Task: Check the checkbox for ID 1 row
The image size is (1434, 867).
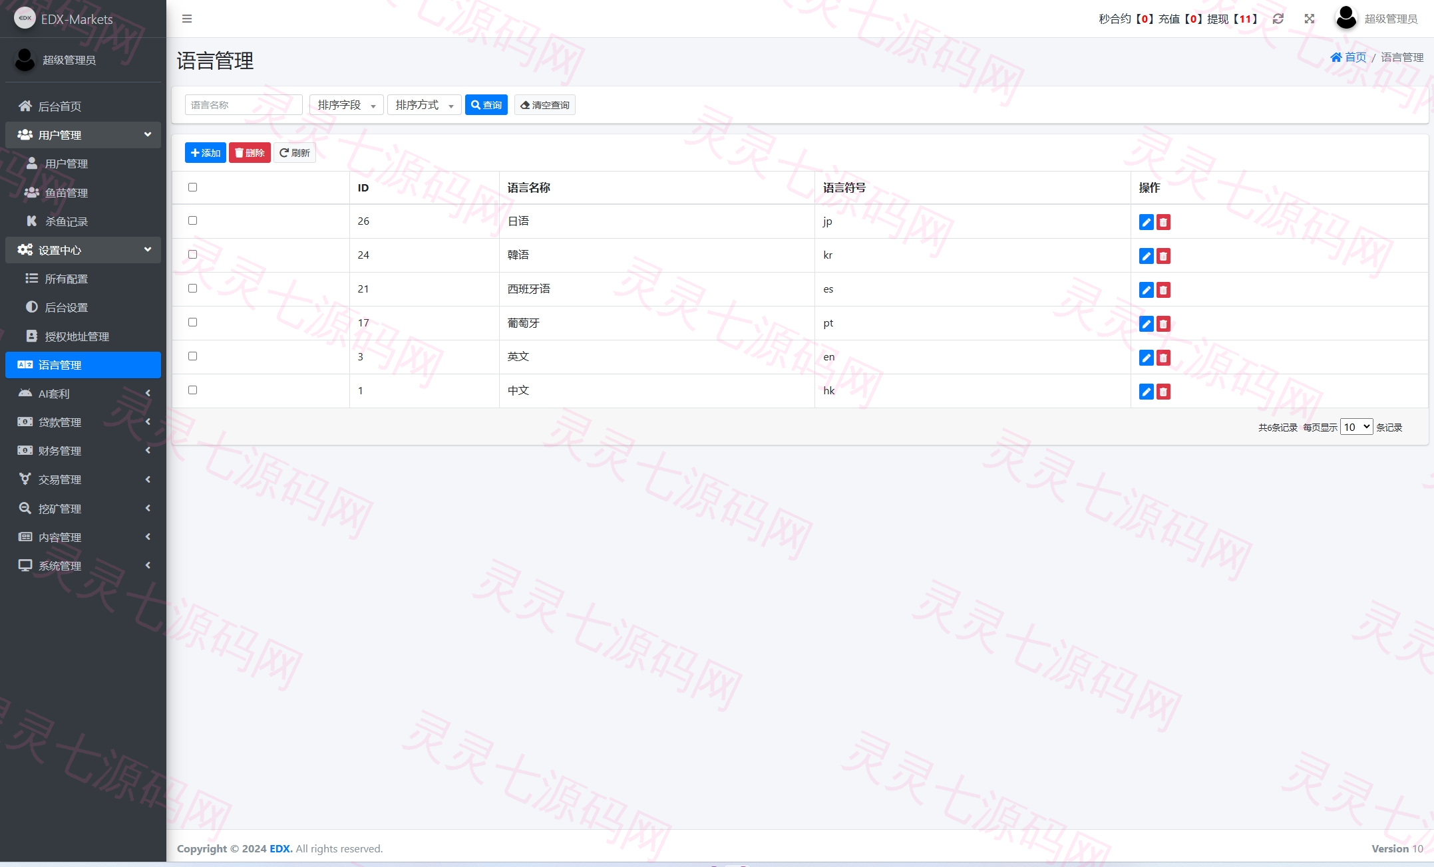Action: [193, 390]
